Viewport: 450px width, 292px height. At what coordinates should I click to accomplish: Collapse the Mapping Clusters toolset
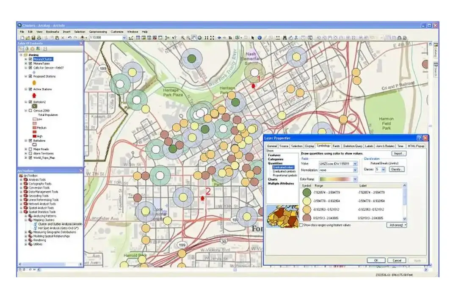(x=25, y=220)
